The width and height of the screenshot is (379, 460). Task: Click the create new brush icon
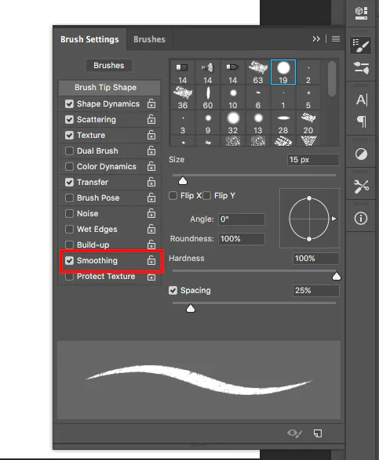(318, 433)
